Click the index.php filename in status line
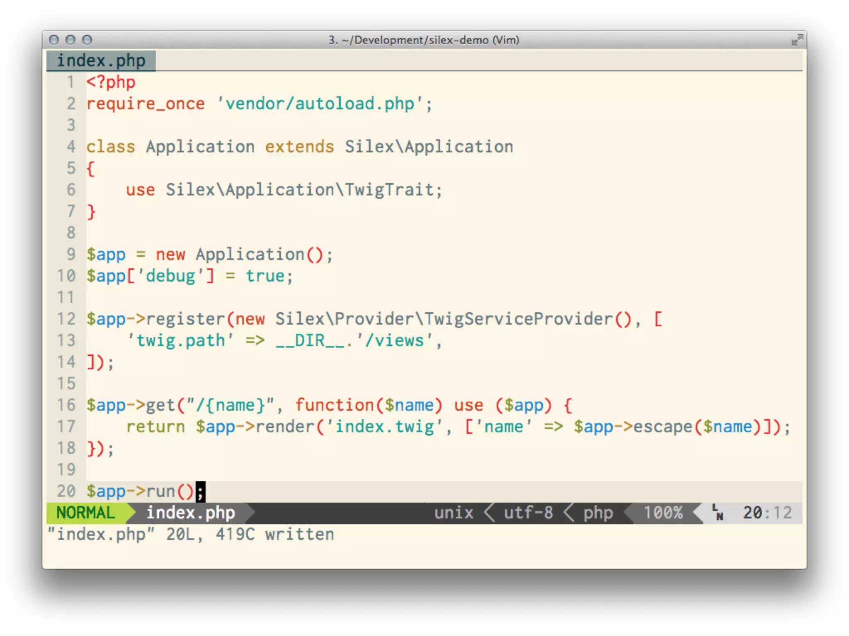This screenshot has width=849, height=636. point(191,513)
